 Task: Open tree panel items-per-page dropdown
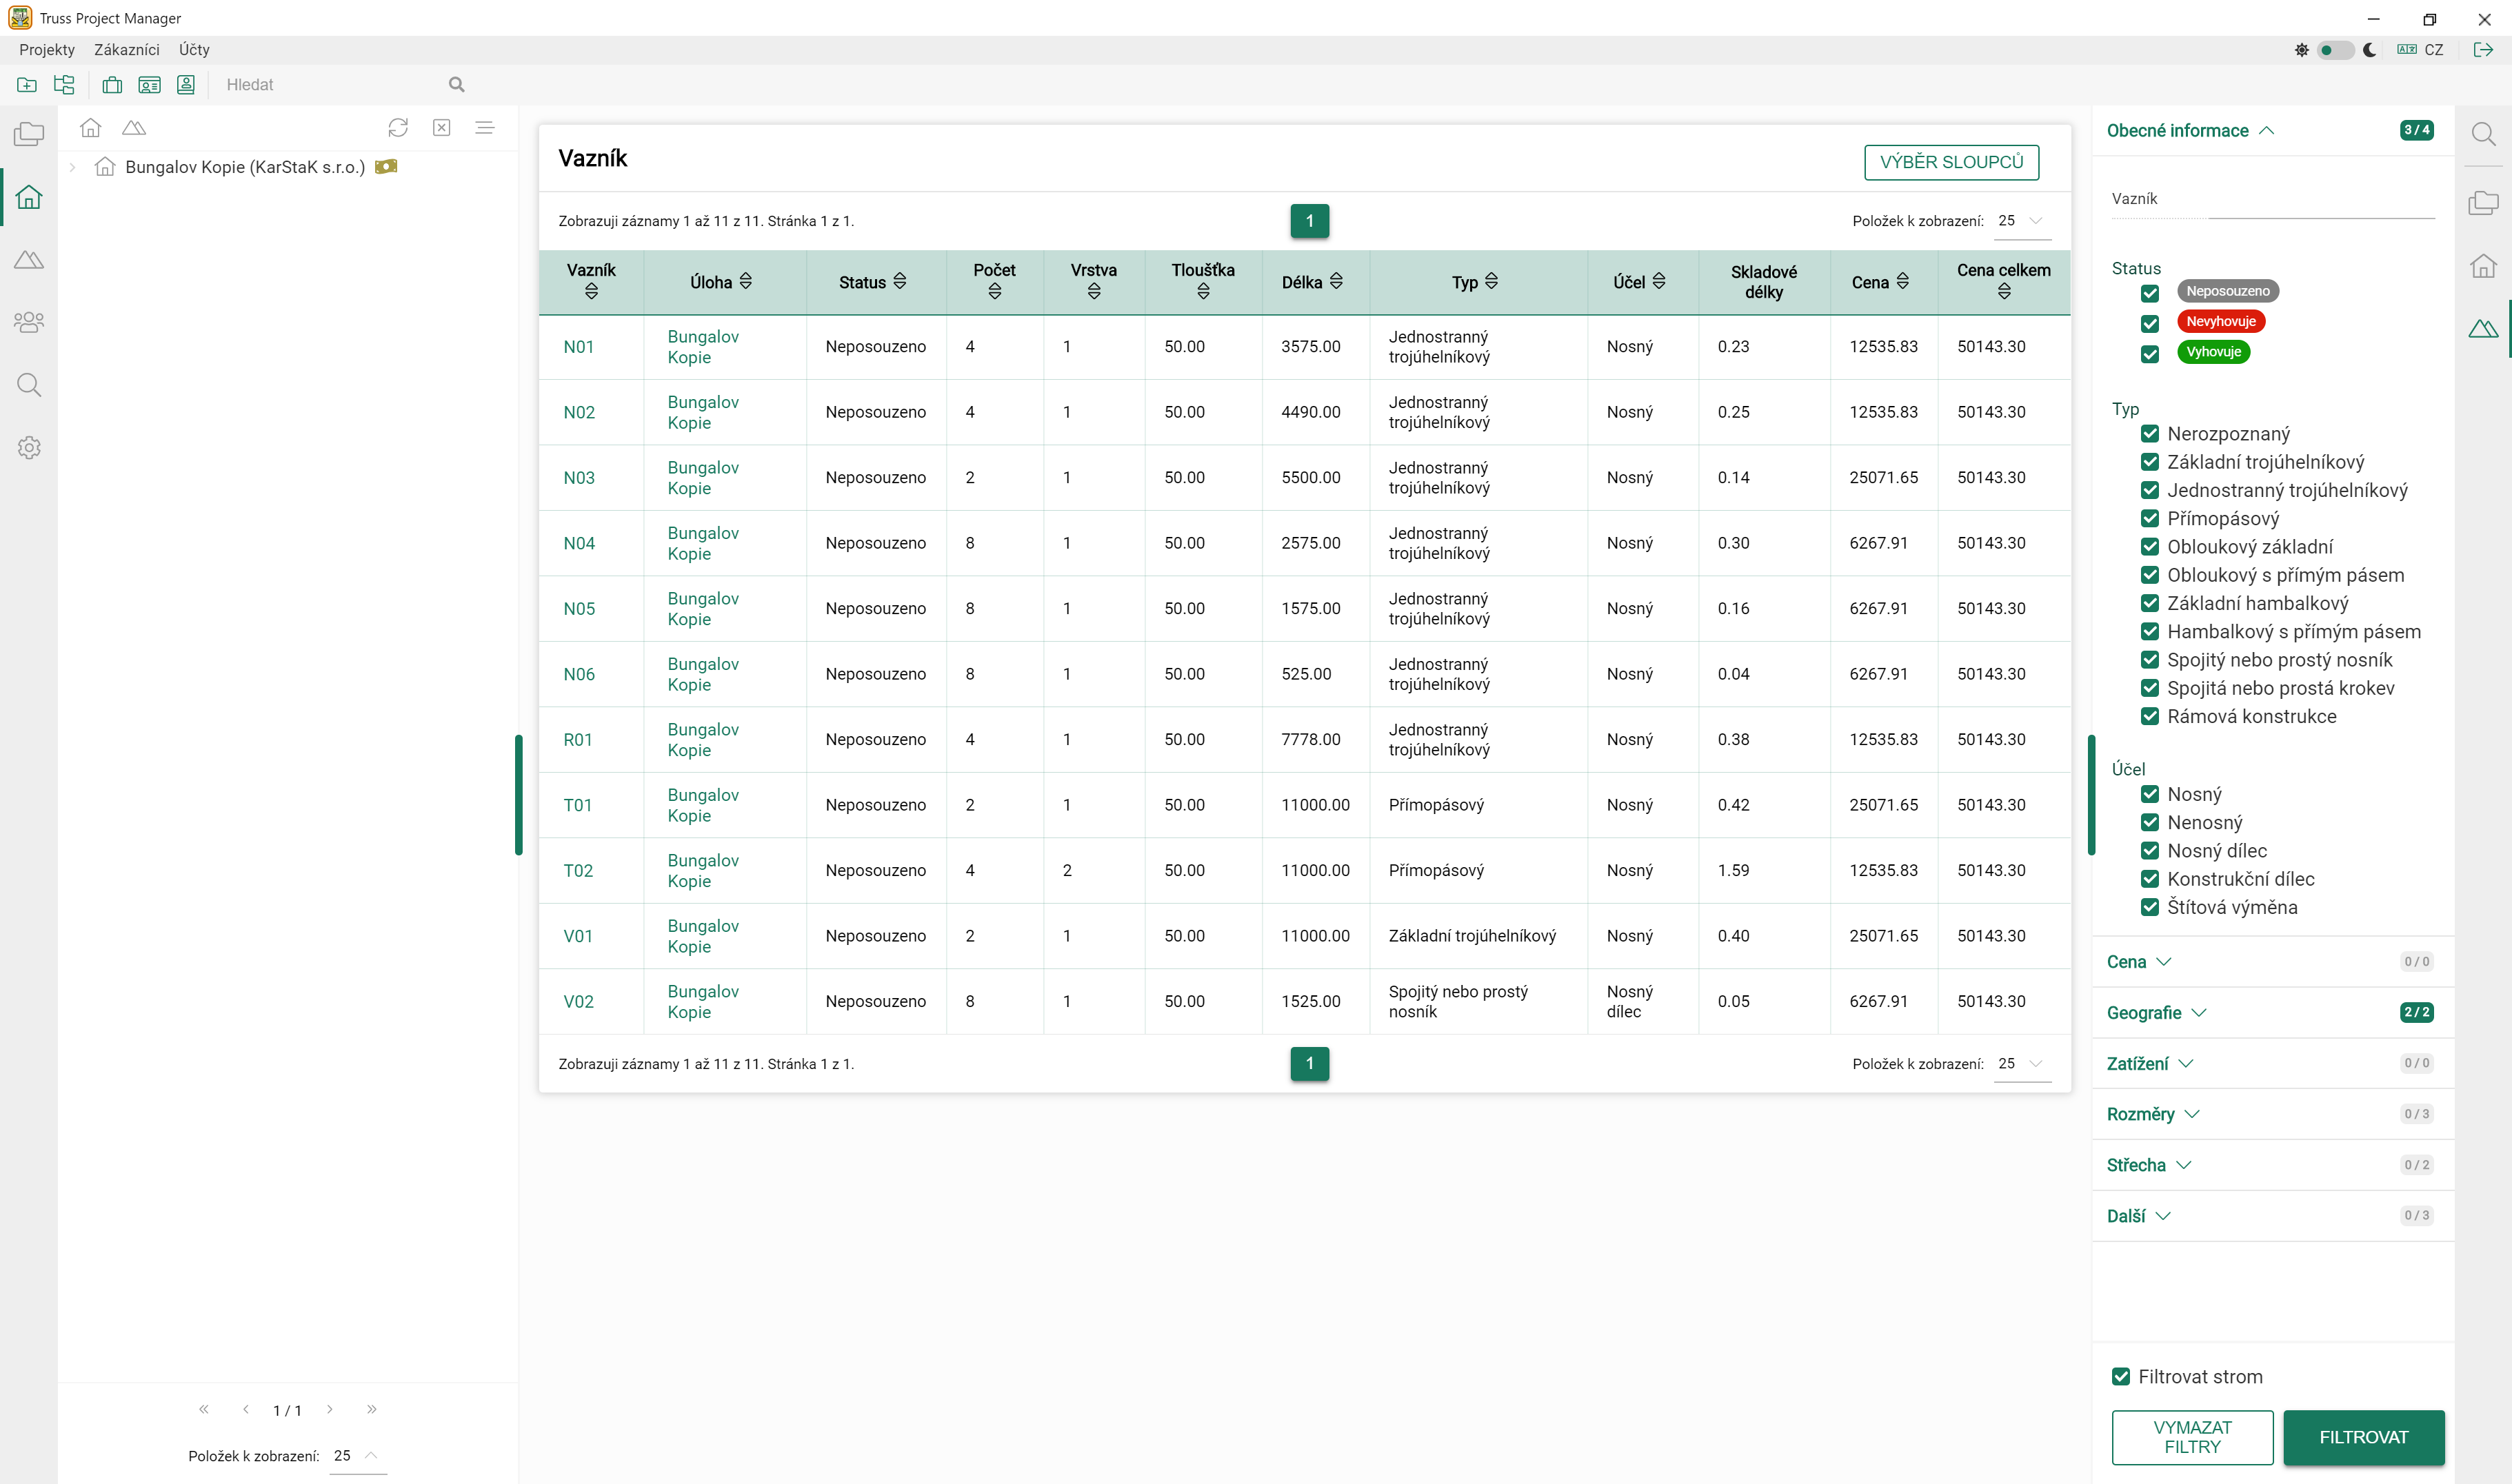tap(358, 1455)
